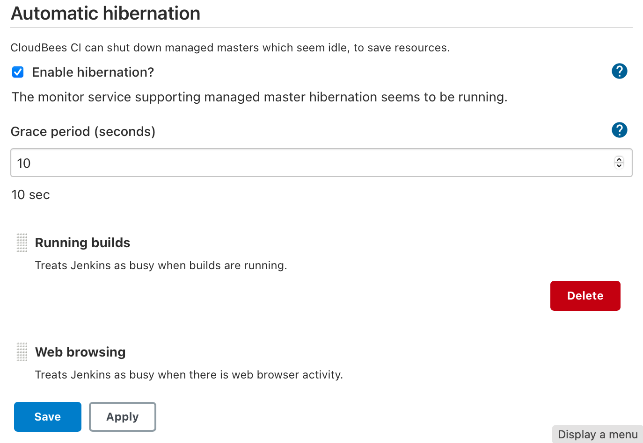Click the Grace period (seconds) label

pos(83,132)
